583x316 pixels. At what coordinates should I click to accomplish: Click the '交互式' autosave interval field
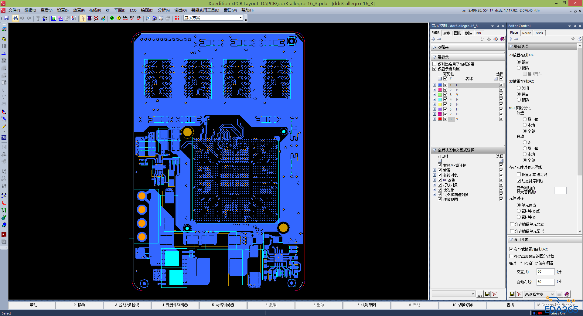[x=545, y=272]
